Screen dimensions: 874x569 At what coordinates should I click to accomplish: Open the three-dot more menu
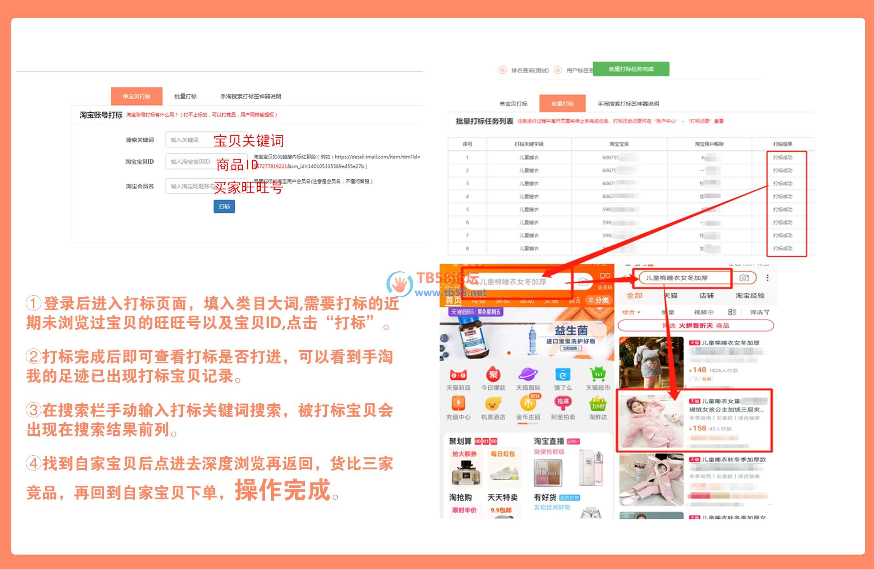tap(767, 278)
